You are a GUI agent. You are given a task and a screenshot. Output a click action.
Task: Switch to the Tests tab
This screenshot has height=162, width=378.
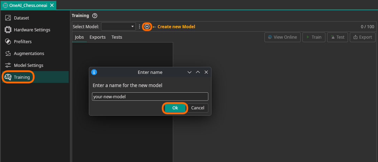click(x=117, y=37)
